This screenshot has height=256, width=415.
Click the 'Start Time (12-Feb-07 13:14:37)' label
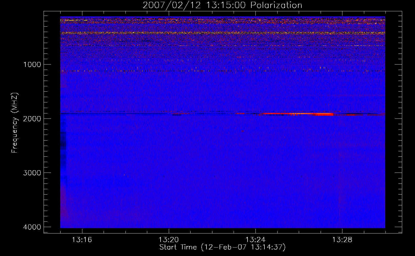click(x=222, y=247)
